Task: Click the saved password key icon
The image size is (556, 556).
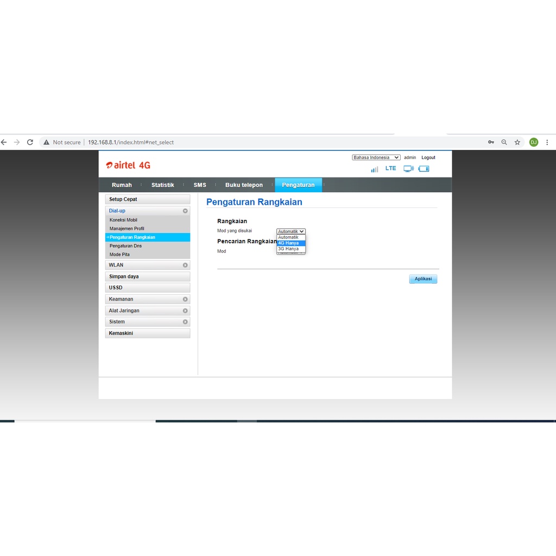Action: click(491, 142)
